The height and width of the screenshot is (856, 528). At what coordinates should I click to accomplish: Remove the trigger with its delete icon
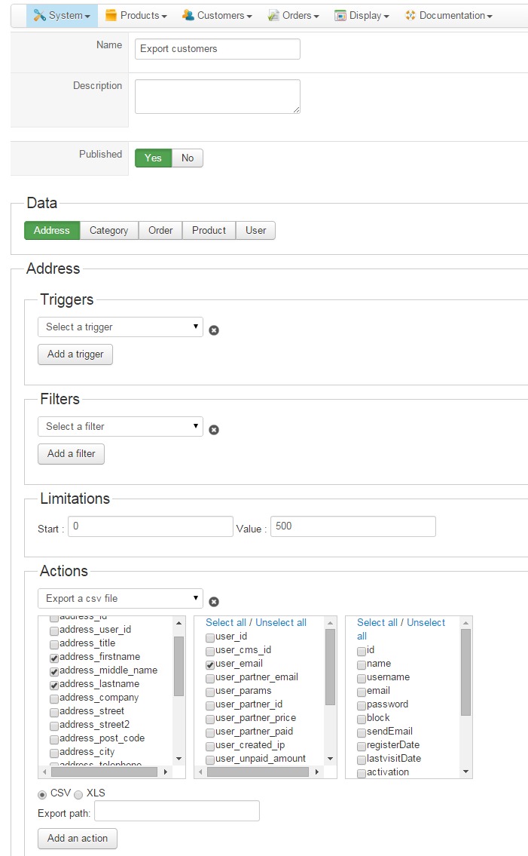pos(214,330)
